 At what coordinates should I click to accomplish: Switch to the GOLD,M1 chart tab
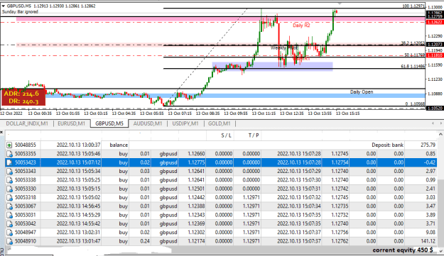220,123
